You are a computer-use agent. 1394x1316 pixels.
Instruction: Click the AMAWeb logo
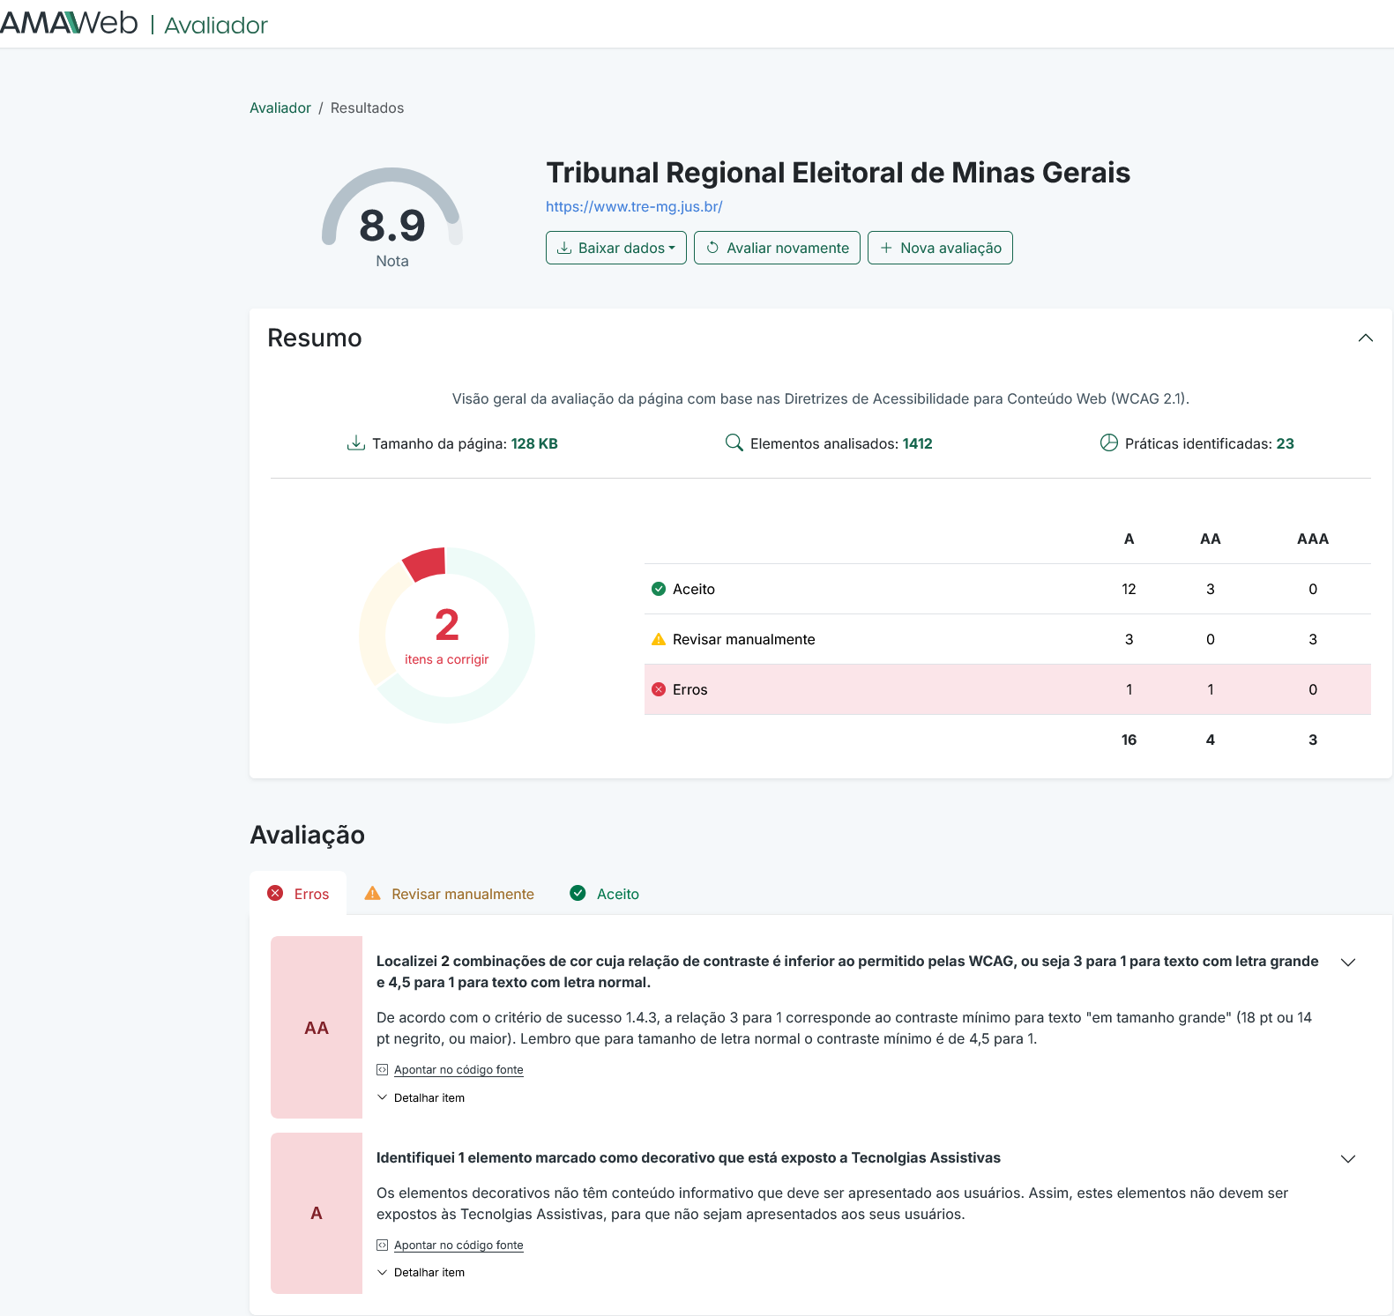click(x=69, y=23)
